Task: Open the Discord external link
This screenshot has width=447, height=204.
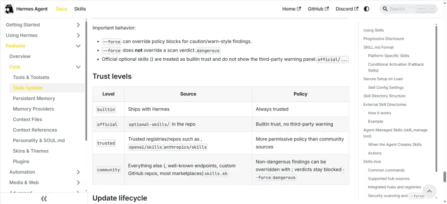Action: 347,9
